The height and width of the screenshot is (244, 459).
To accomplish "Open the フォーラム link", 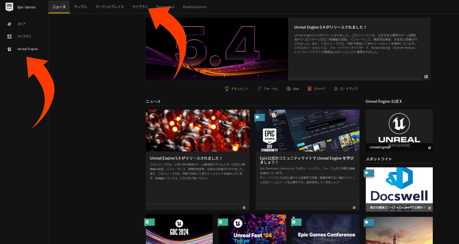I will coord(268,89).
